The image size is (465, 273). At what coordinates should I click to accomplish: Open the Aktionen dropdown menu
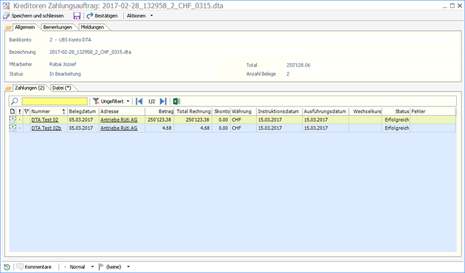(139, 16)
